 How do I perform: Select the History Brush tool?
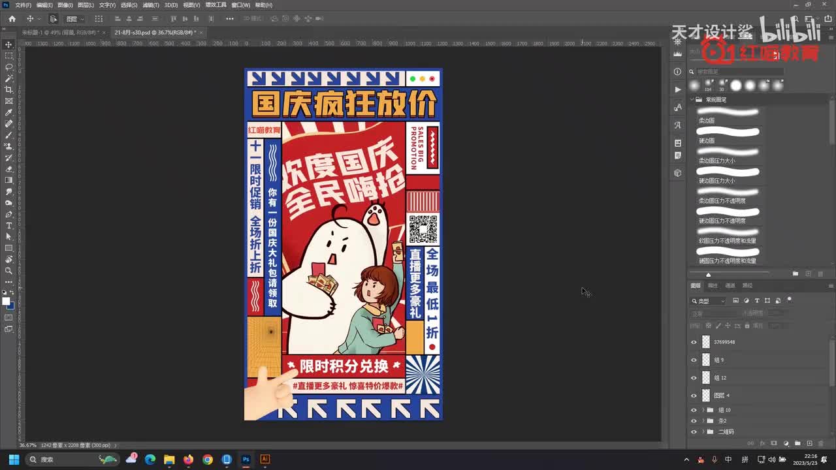(8, 157)
